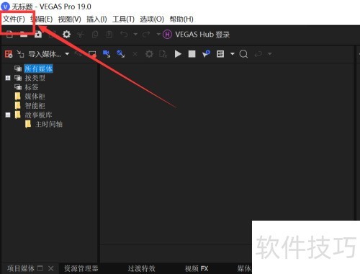Open dropdown arrow next to back arrow
360x274 pixels.
coord(269,54)
